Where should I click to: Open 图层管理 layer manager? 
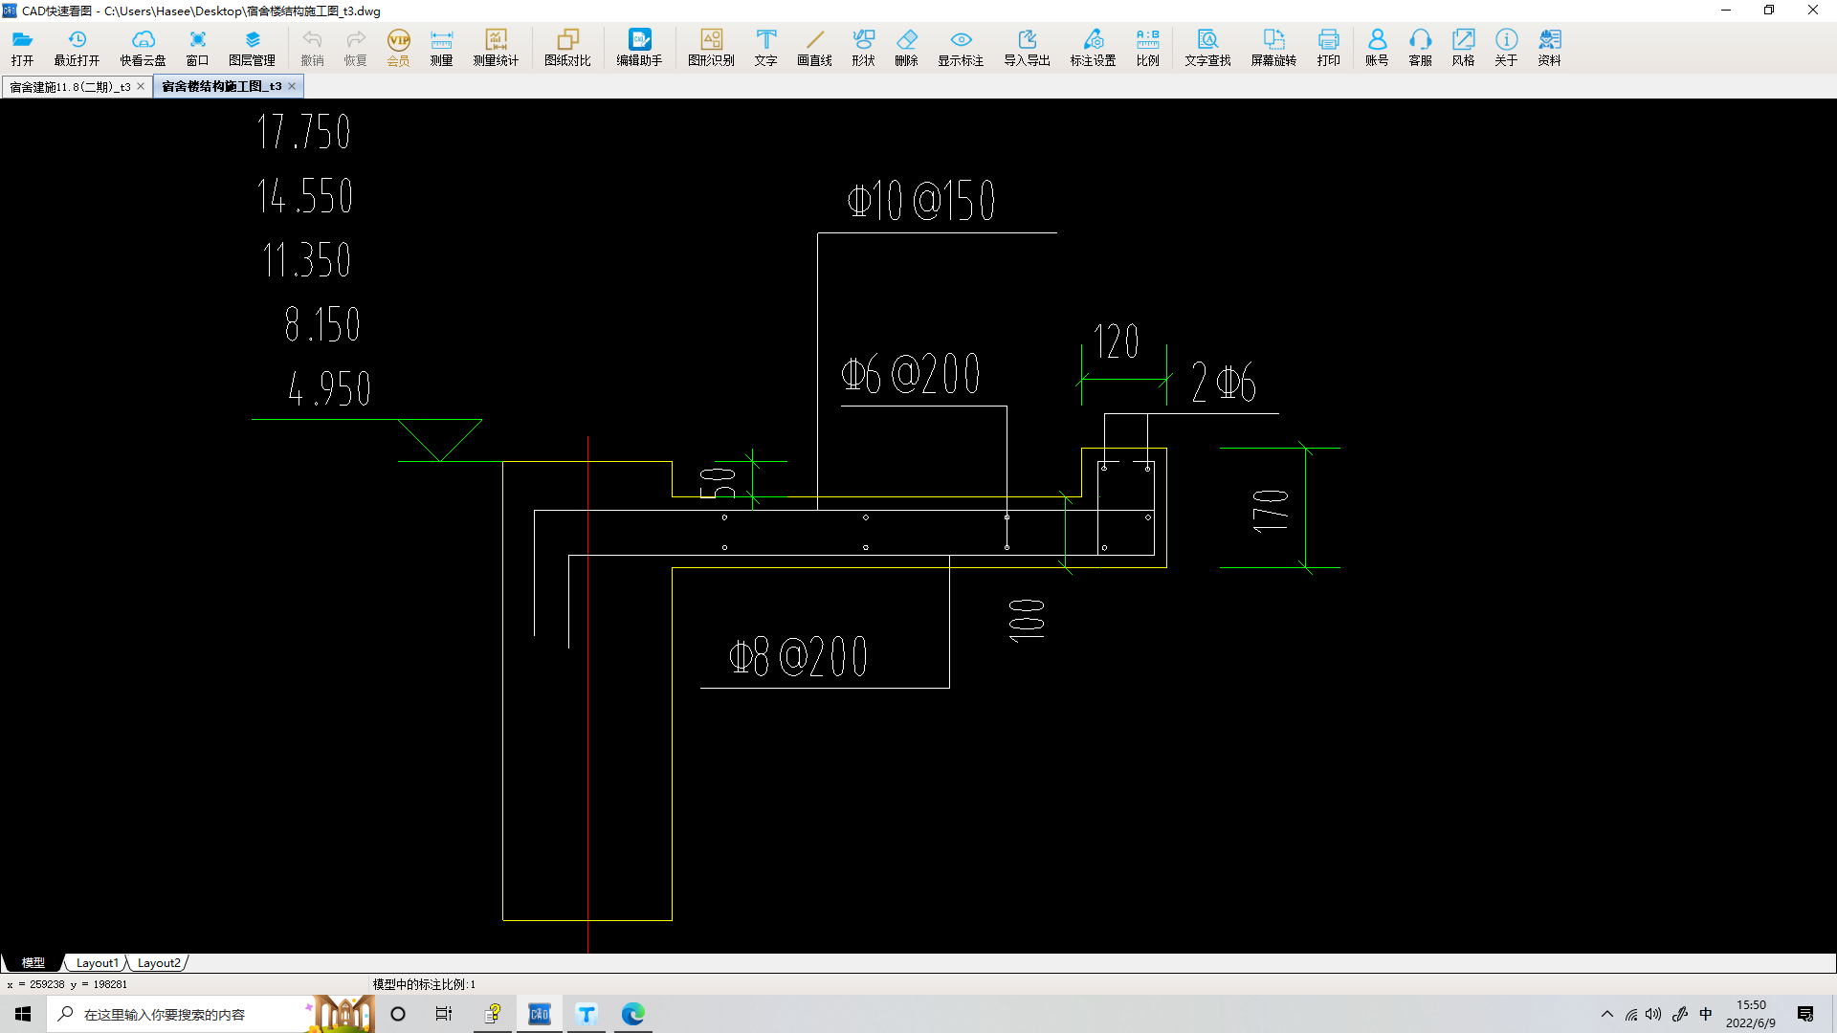click(x=252, y=47)
